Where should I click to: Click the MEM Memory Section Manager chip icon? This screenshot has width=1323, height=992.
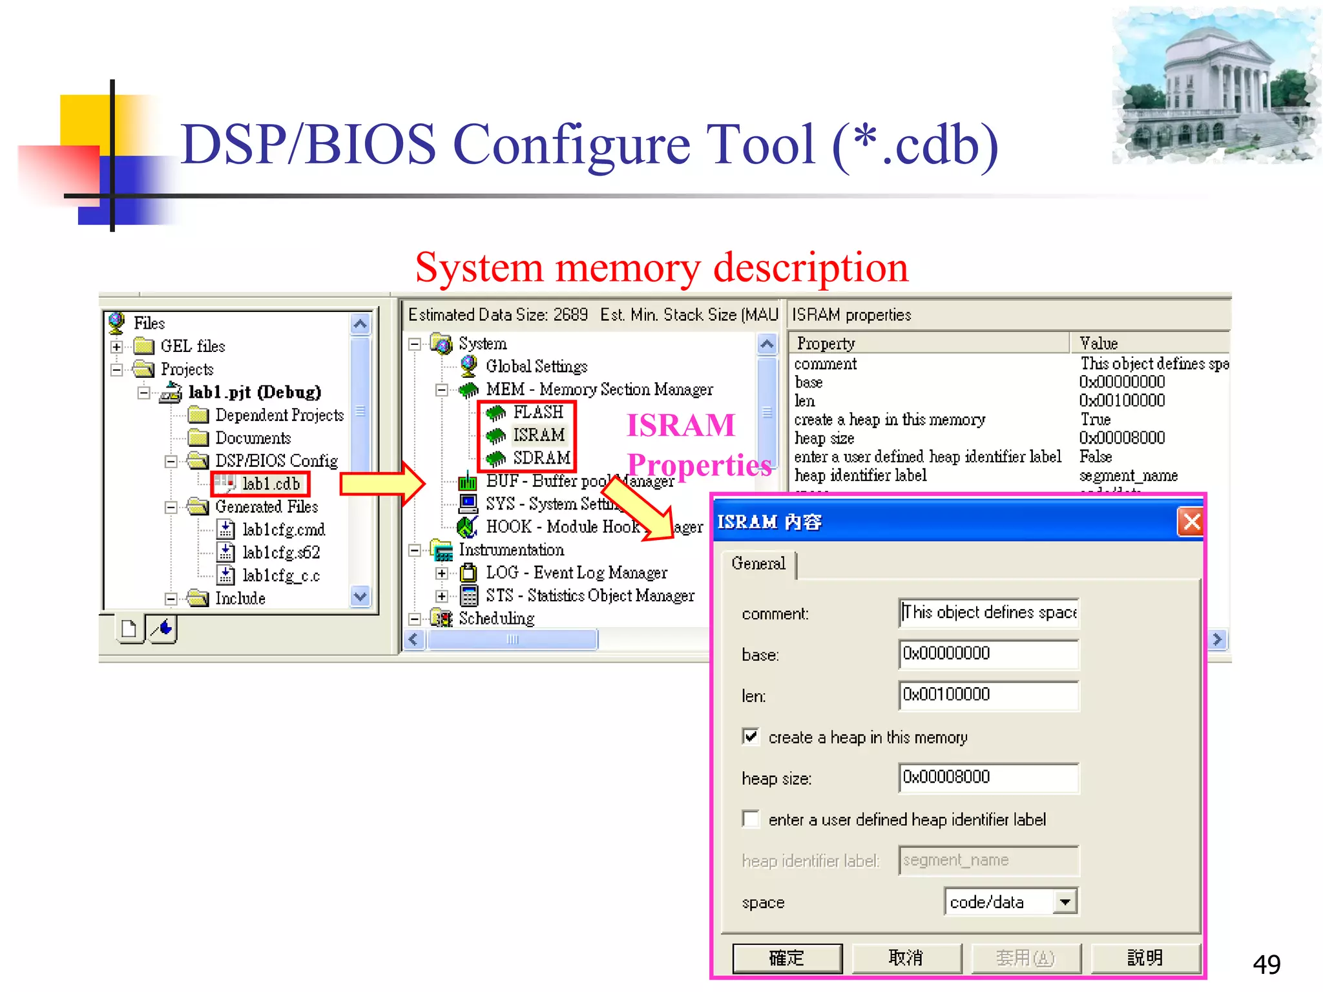[468, 389]
